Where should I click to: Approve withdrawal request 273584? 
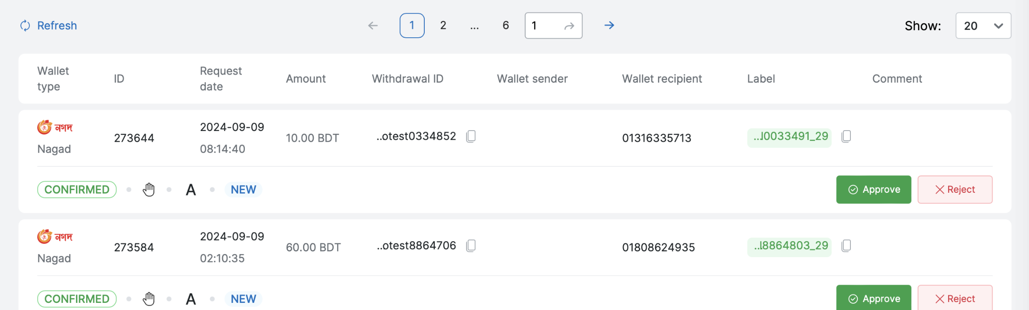click(x=873, y=298)
